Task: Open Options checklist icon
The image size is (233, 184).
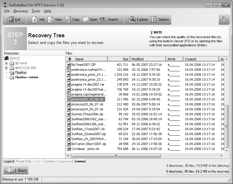Action: [x=154, y=20]
